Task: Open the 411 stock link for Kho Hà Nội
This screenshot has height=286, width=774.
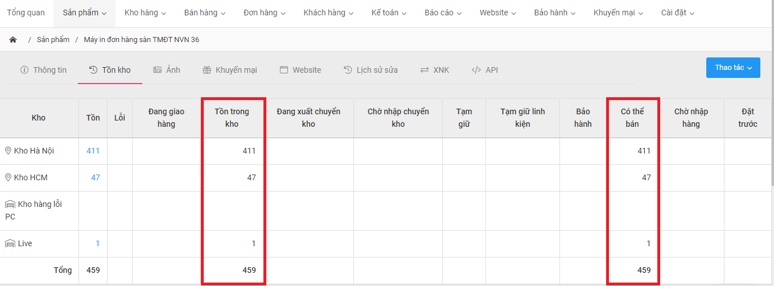Action: tap(93, 151)
